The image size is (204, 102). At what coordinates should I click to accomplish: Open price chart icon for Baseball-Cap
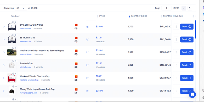click(x=87, y=65)
